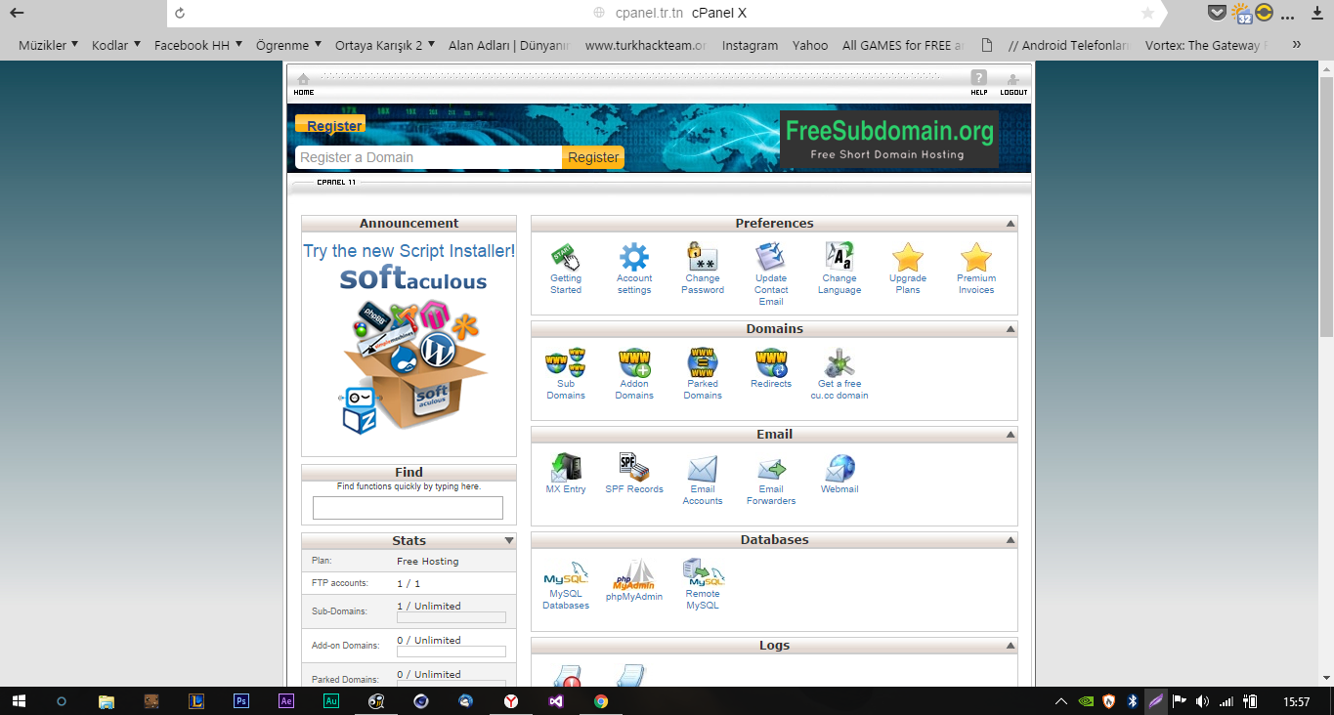The height and width of the screenshot is (715, 1334).
Task: Click Get a free cu.cc domain icon
Action: [x=839, y=363]
